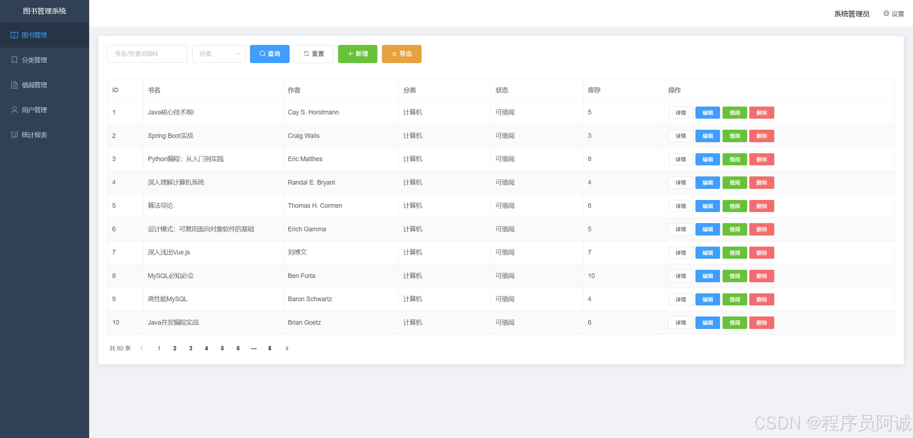Switch to the 用户管理 menu item
This screenshot has height=438, width=913.
(x=34, y=110)
